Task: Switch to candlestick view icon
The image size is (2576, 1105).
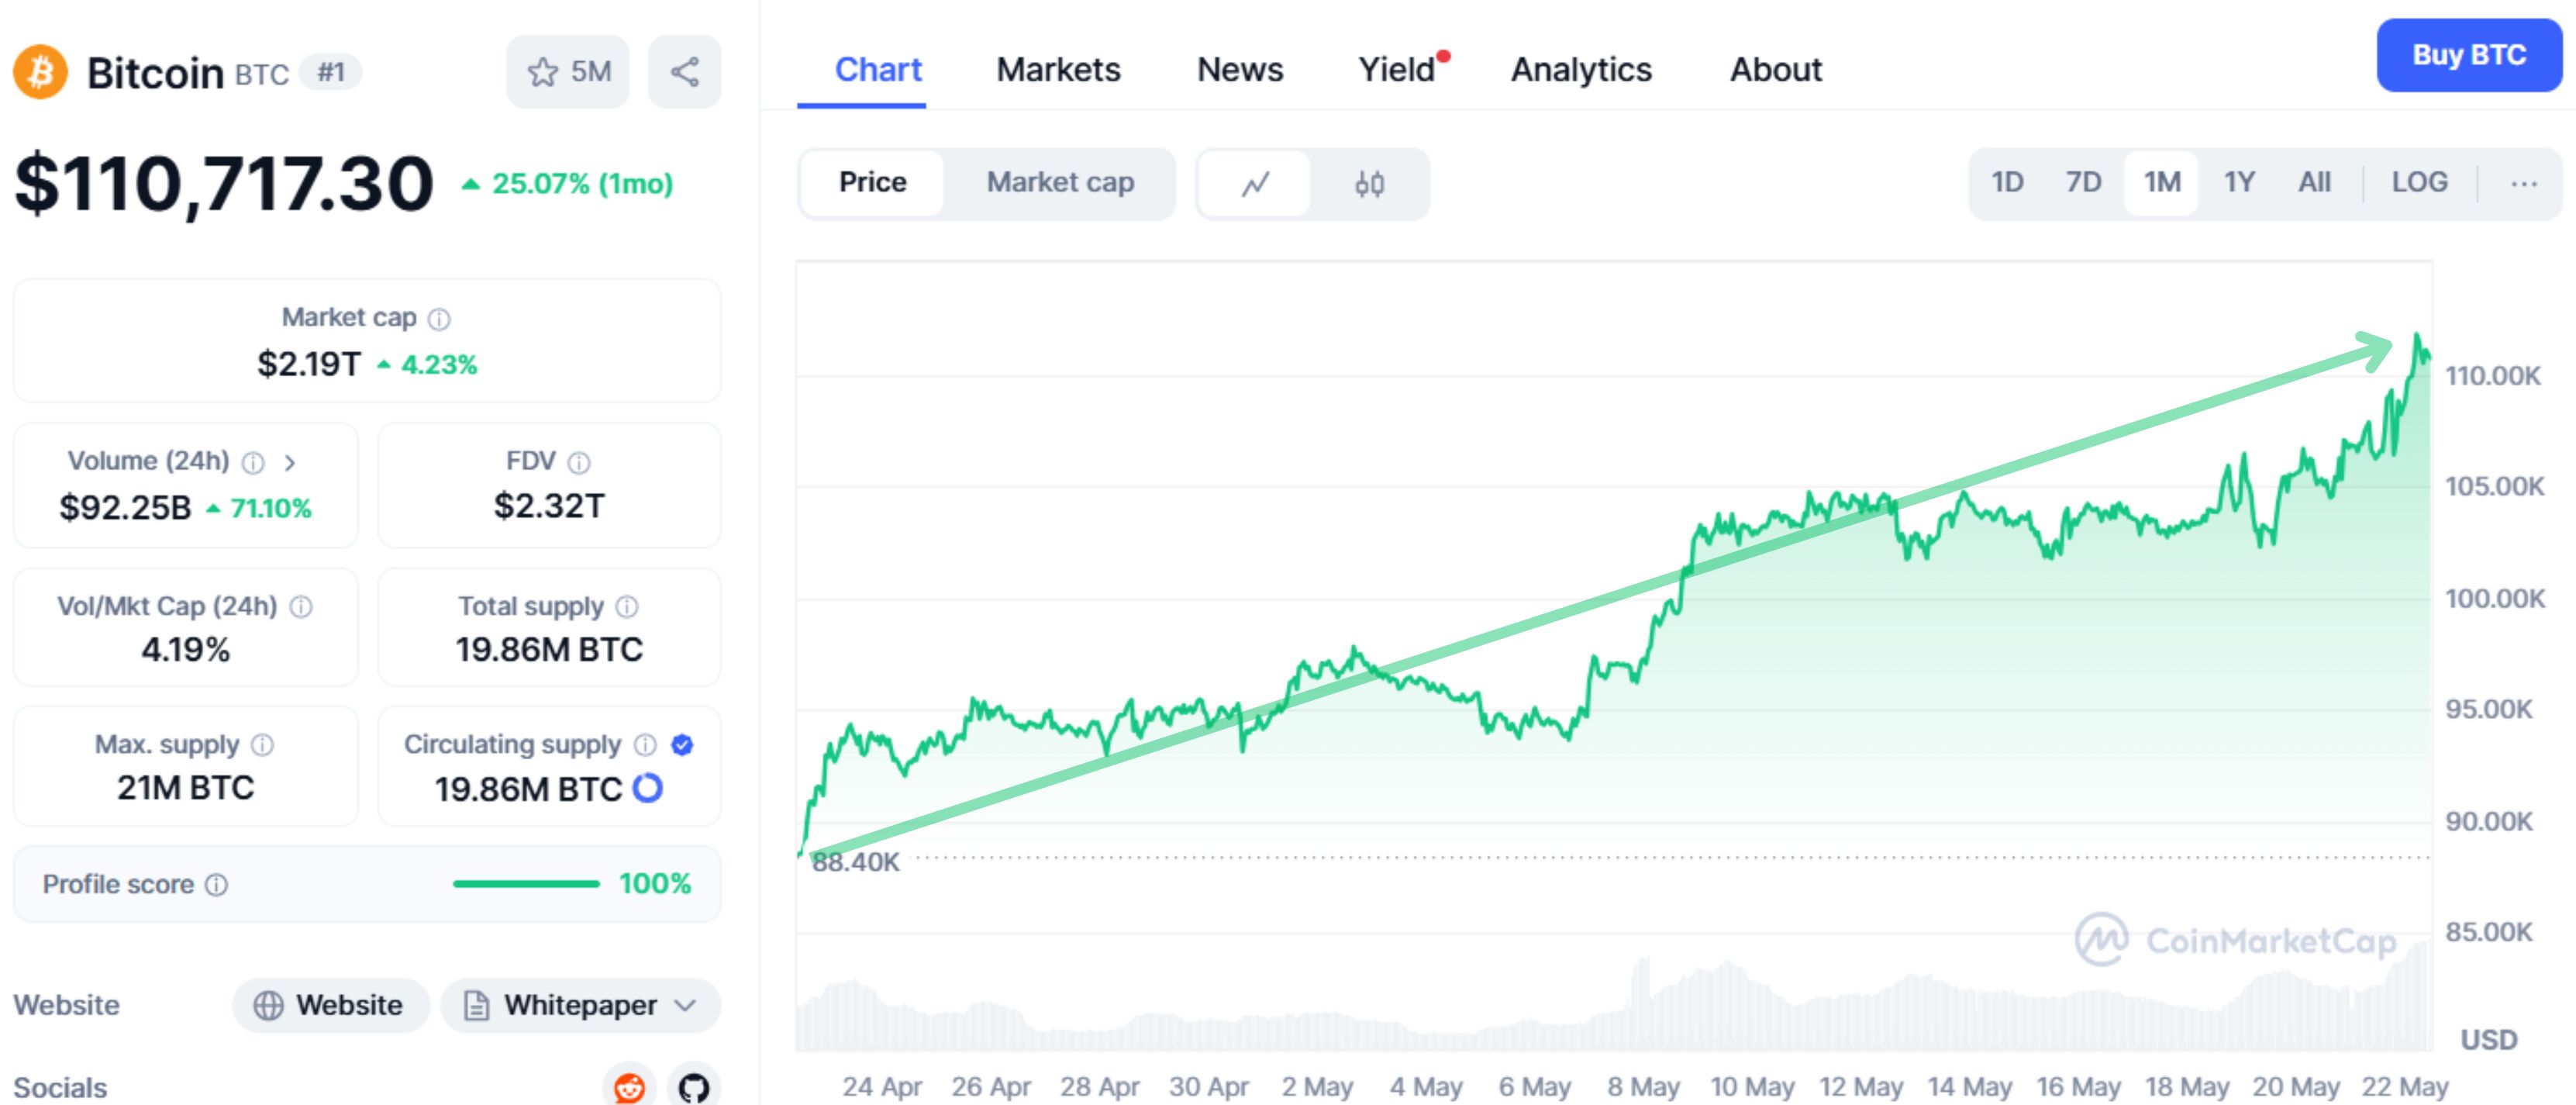Action: click(x=1369, y=183)
